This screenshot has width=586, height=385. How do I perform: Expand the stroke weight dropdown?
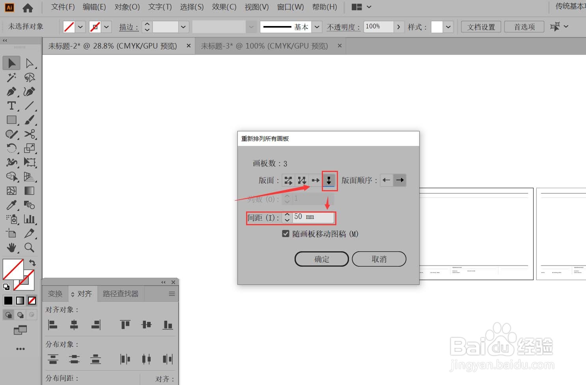[x=183, y=27]
